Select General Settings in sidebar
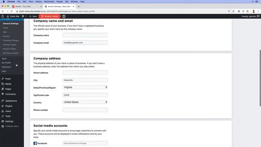The width and height of the screenshot is (261, 147). [11, 24]
